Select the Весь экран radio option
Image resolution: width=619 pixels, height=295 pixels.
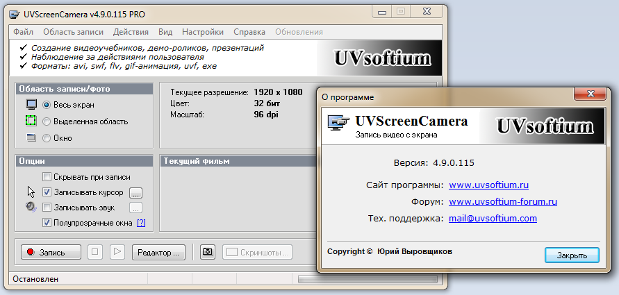(47, 106)
